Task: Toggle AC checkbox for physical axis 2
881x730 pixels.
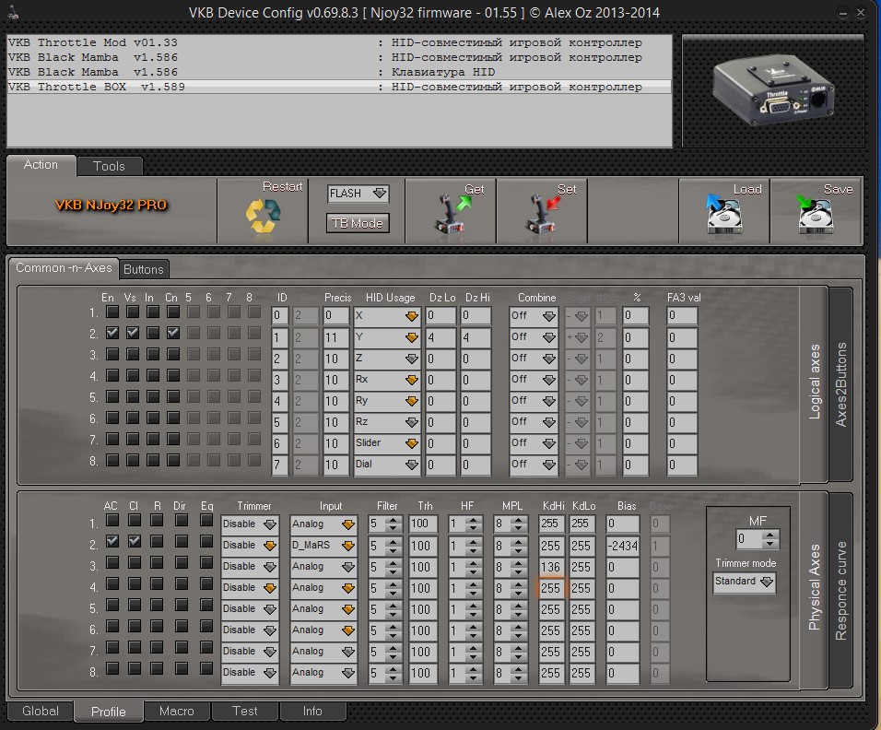Action: 112,541
